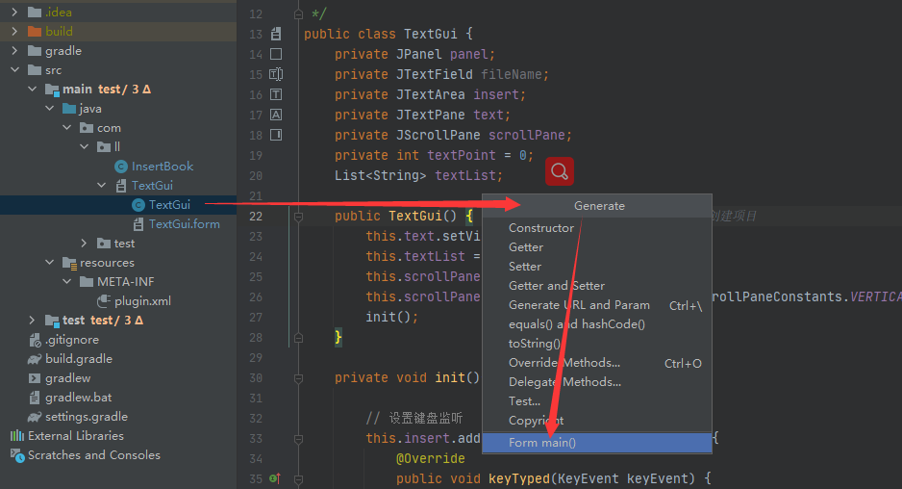The width and height of the screenshot is (902, 489).
Task: Click the resources folder icon
Action: (69, 263)
